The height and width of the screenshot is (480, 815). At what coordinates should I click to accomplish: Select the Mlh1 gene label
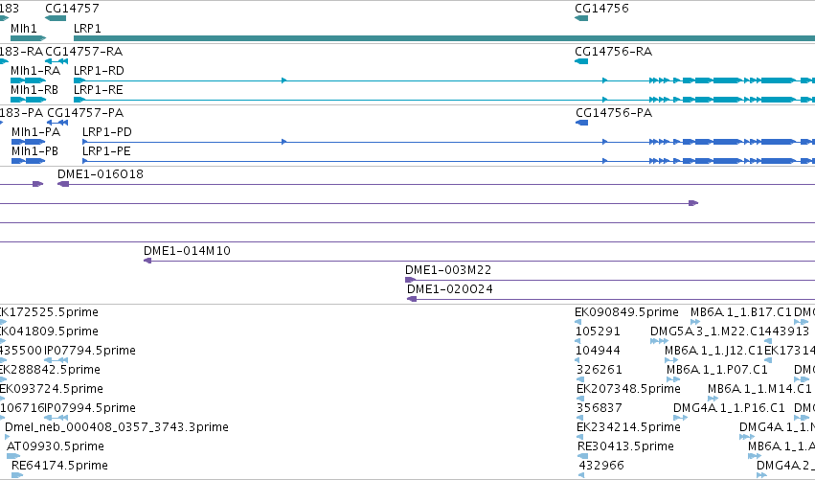23,28
